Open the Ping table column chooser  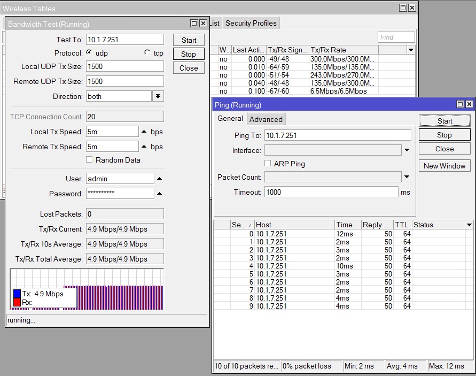469,225
